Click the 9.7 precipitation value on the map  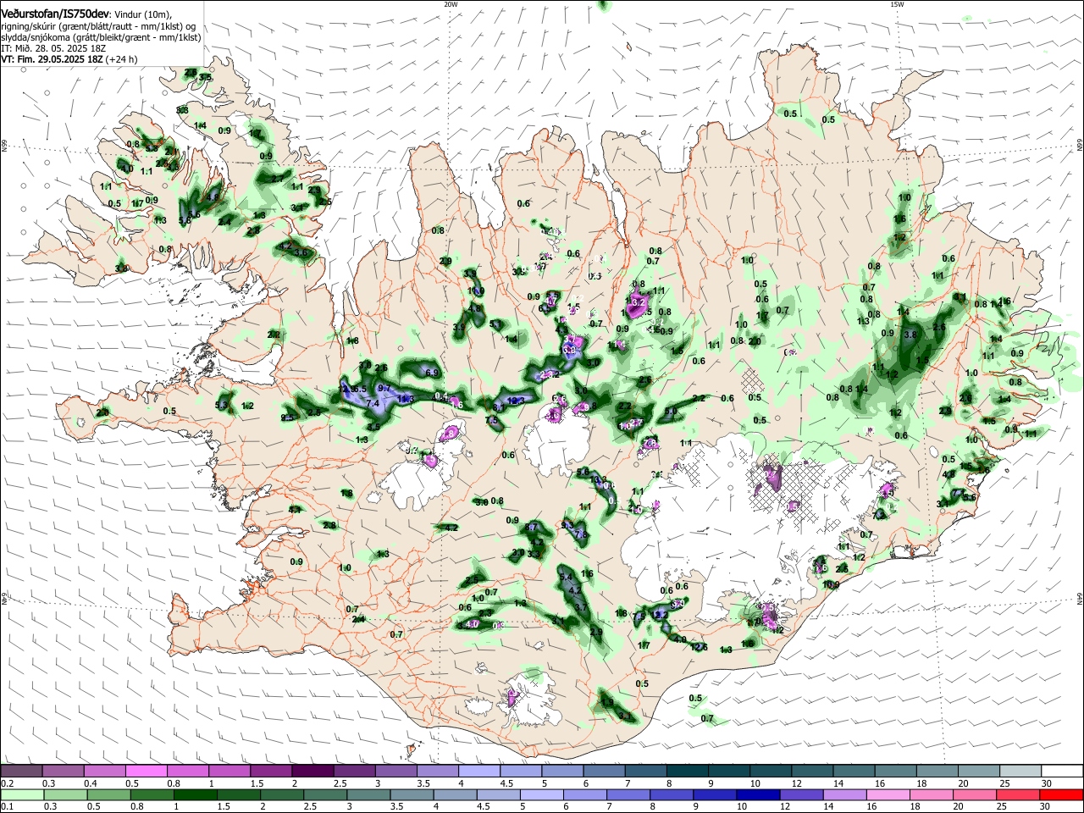point(384,388)
